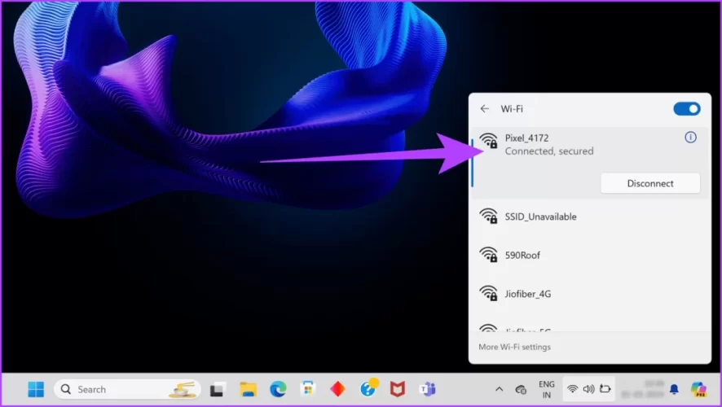
Task: Turn off the Wi-Fi toggle switch
Action: click(x=686, y=109)
